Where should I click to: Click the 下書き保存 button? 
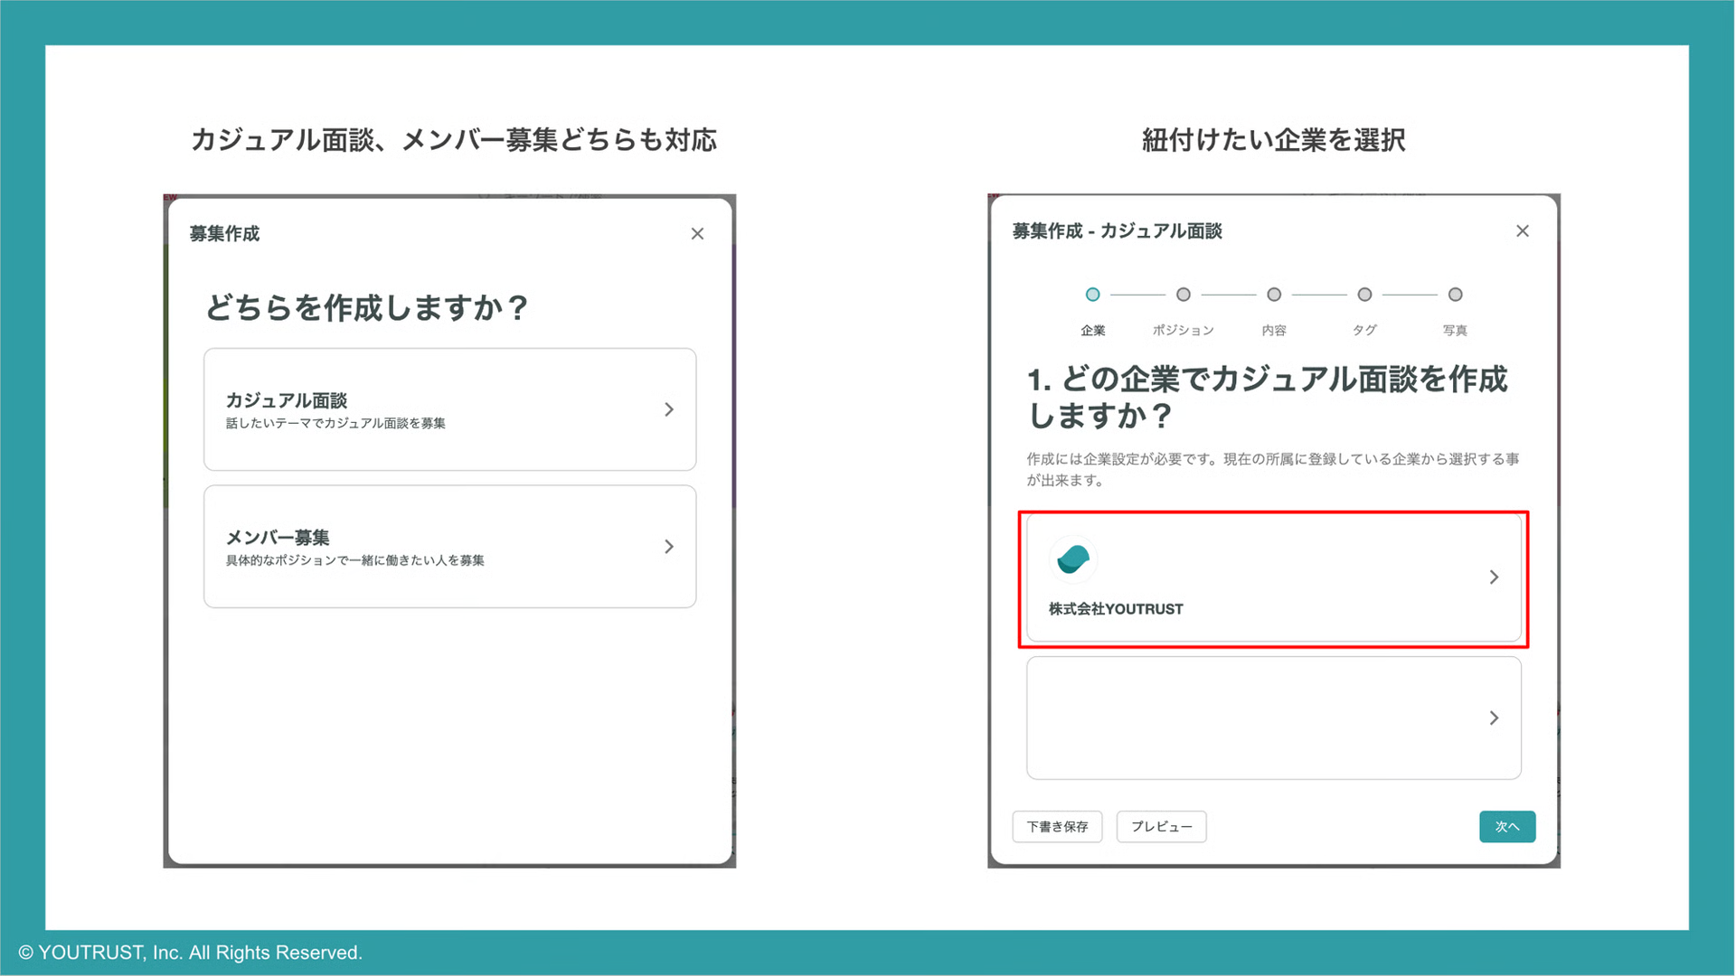(1057, 826)
